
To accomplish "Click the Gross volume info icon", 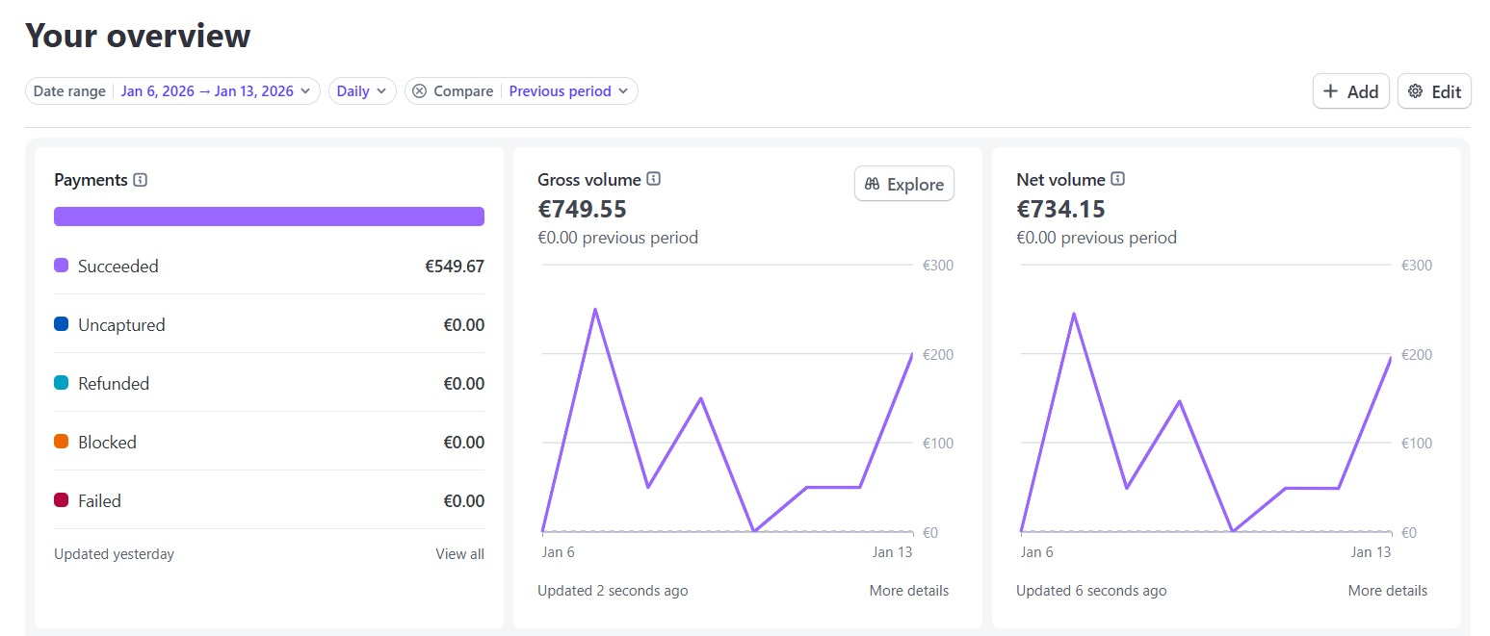I will (x=654, y=178).
